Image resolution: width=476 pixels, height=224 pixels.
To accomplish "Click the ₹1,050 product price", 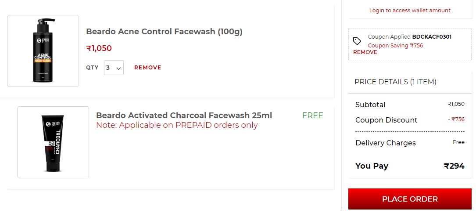I will [x=99, y=48].
